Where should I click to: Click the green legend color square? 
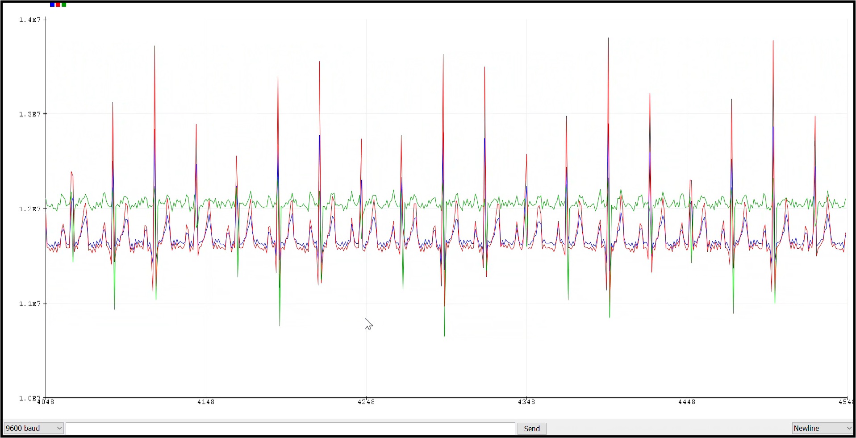coord(64,4)
